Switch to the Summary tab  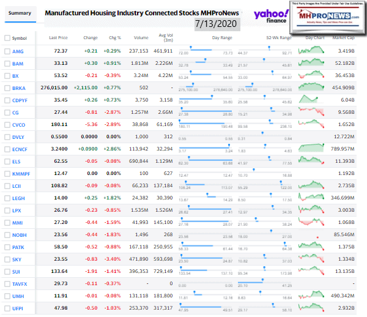click(x=20, y=13)
